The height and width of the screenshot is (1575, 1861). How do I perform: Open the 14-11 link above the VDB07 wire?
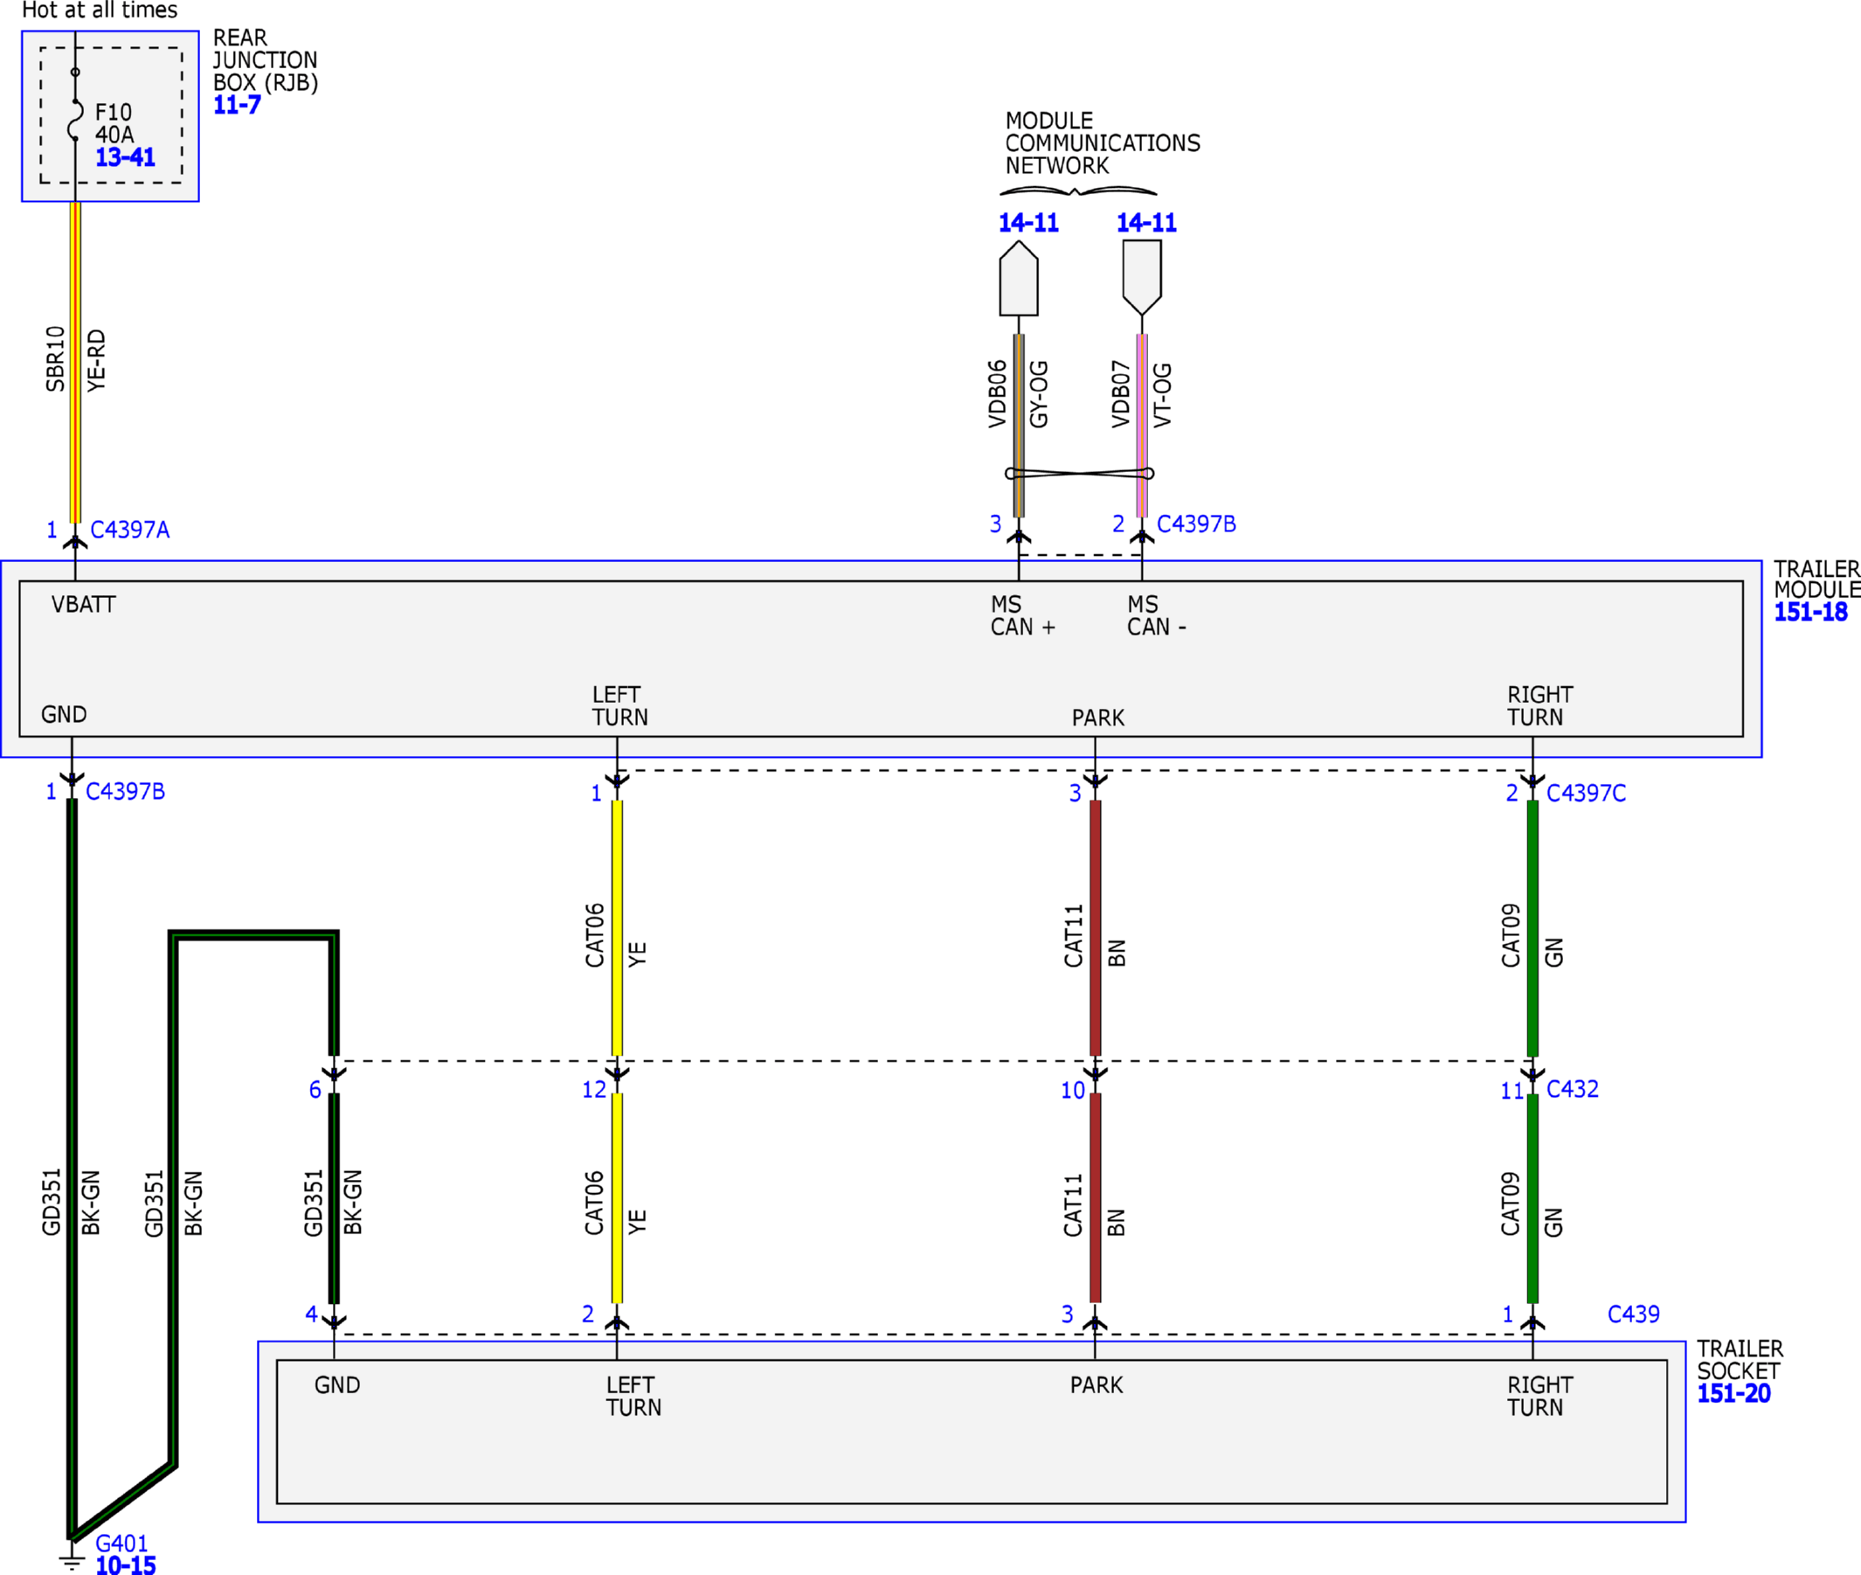1147,222
